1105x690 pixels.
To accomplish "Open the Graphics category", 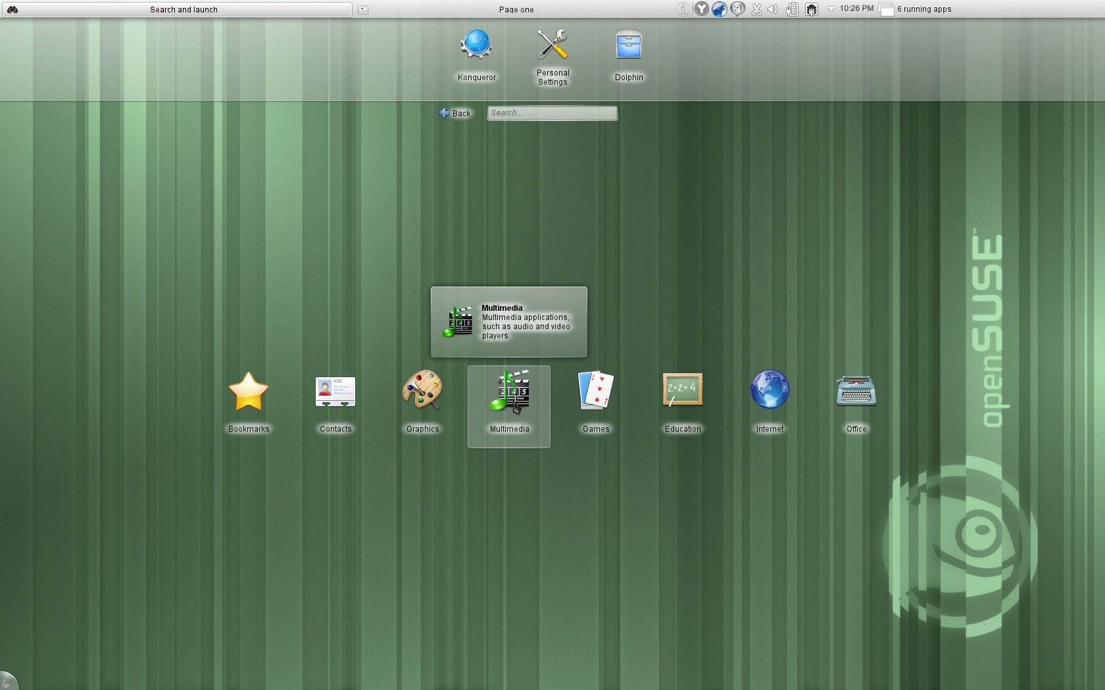I will [422, 402].
